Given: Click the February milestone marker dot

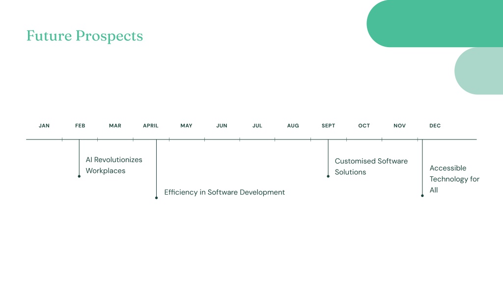Looking at the screenshot, I should coord(79,176).
